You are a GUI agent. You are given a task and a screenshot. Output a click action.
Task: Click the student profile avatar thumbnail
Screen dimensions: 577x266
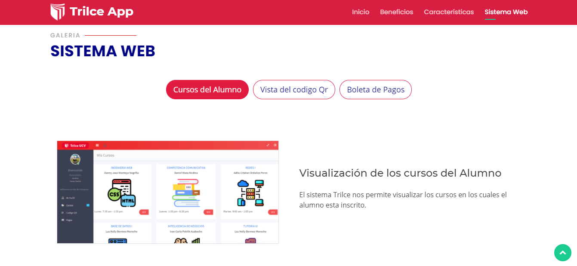pyautogui.click(x=74, y=159)
